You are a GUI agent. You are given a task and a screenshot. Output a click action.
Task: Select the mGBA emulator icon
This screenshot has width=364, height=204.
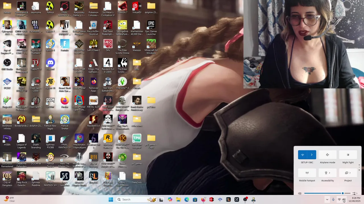point(7,140)
